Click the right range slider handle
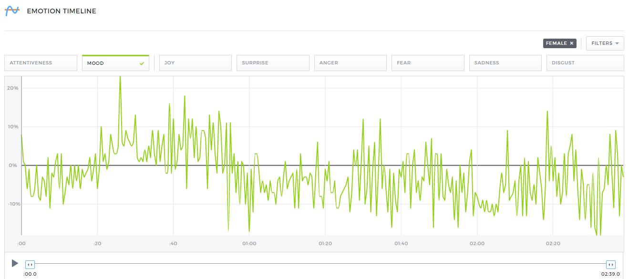 [x=610, y=264]
